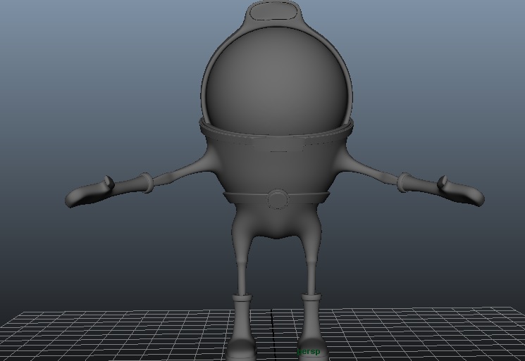Select the character's glove on the right side
This screenshot has width=525, height=361.
pyautogui.click(x=462, y=191)
